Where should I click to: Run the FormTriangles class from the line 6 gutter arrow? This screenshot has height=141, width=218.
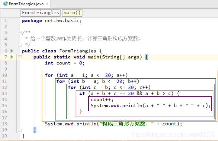[x=12, y=51]
